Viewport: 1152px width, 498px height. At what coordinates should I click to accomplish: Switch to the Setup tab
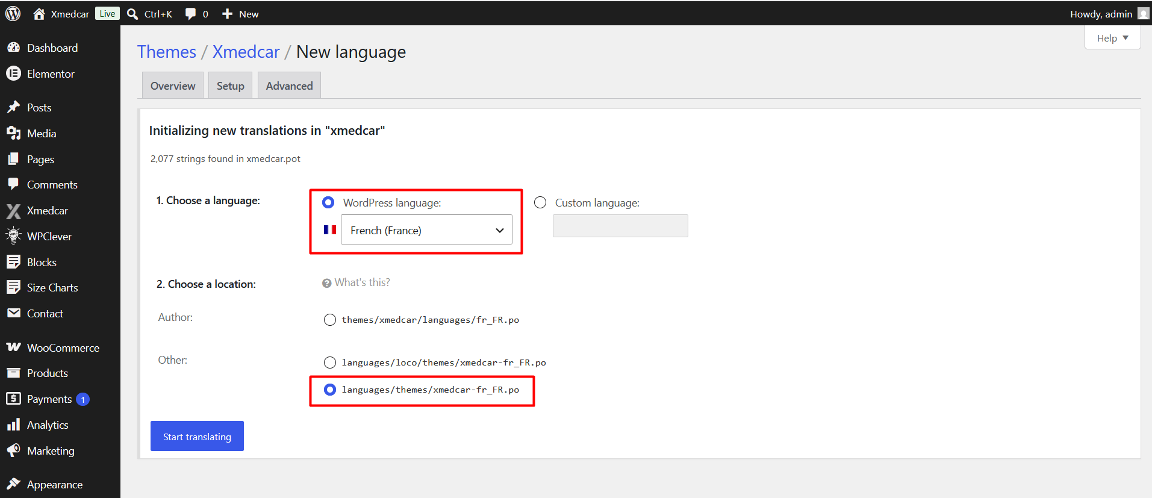(231, 86)
